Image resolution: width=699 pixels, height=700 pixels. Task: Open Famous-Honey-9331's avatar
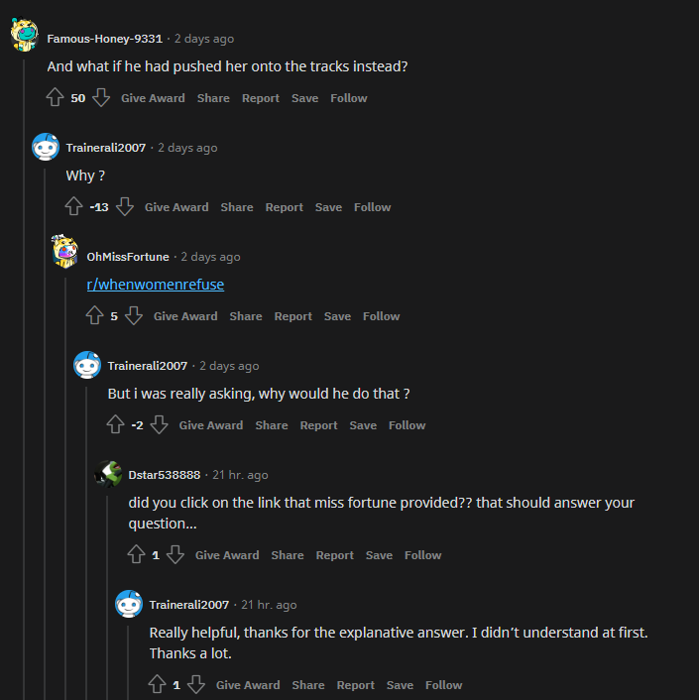tap(24, 35)
